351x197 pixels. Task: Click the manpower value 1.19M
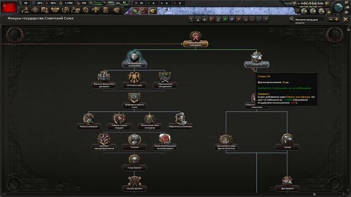point(69,3)
